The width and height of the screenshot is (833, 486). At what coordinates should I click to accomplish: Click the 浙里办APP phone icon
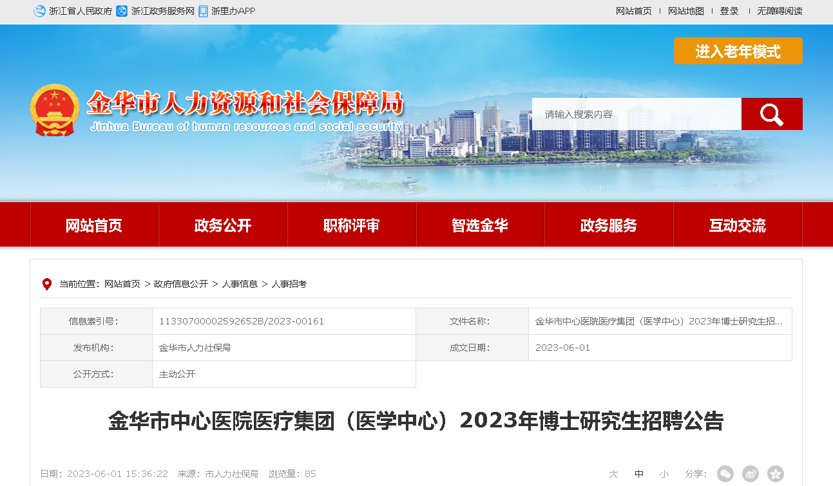pos(203,11)
